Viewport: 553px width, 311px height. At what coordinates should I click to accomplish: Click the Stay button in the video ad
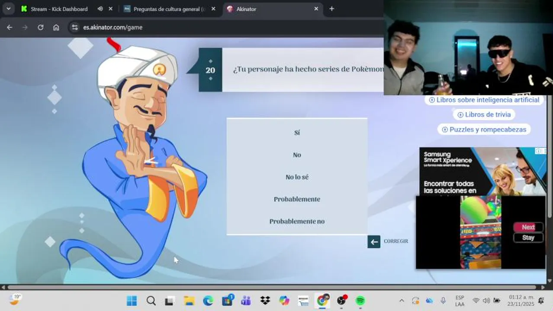pos(528,238)
